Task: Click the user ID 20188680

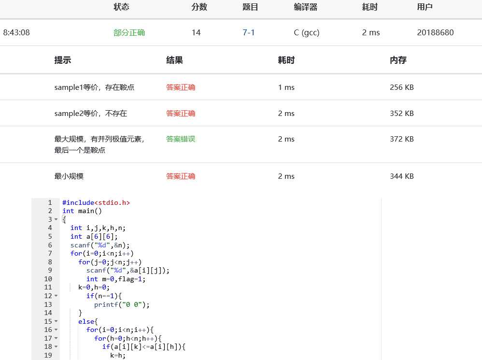Action: point(435,32)
